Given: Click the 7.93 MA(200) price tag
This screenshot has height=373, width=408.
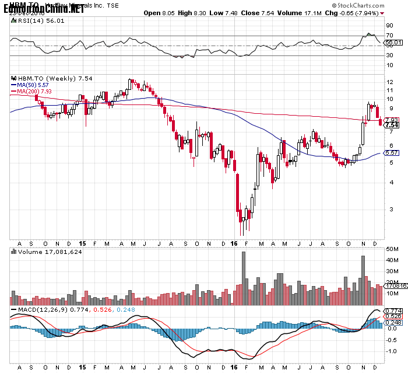Looking at the screenshot, I should pos(392,120).
